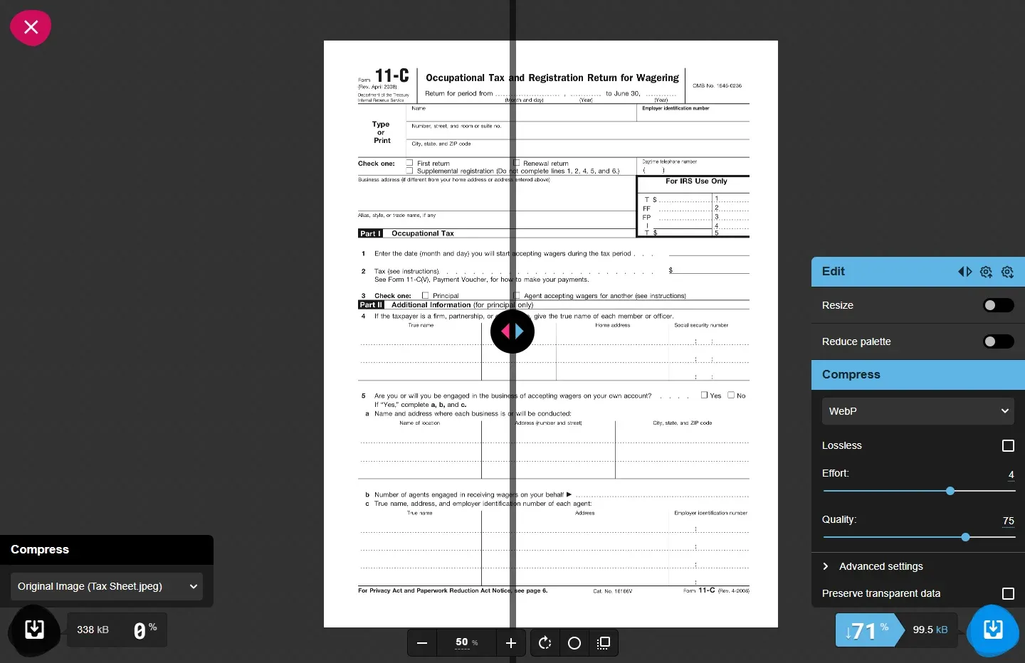This screenshot has height=663, width=1025.
Task: Rotate the image using the rotate icon
Action: click(545, 643)
